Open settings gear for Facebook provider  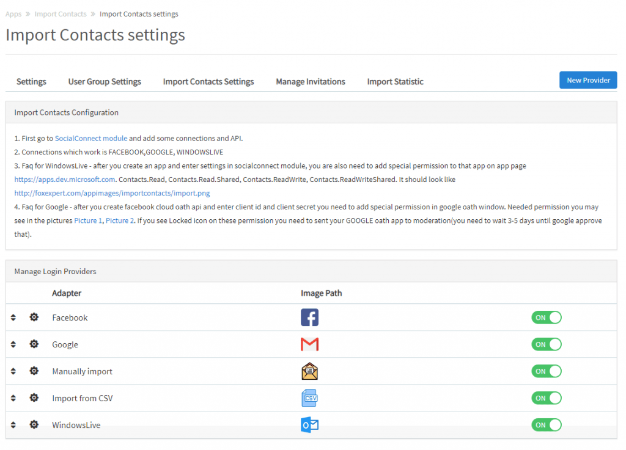tap(34, 317)
